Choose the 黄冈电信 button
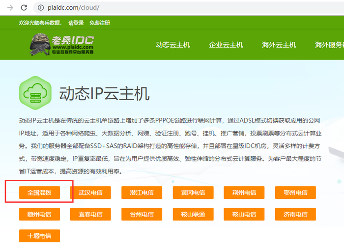The image size is (344, 249). coord(193,193)
